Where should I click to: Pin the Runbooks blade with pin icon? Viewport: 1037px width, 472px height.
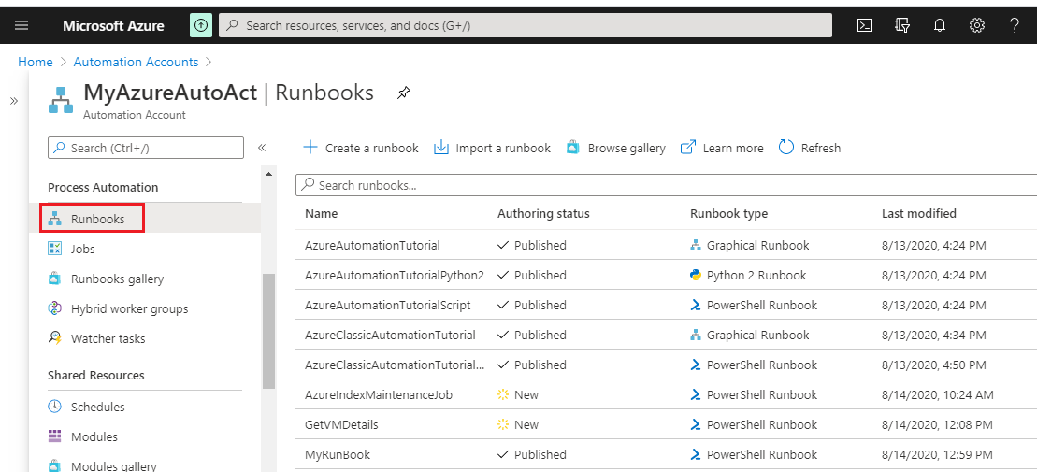coord(404,93)
